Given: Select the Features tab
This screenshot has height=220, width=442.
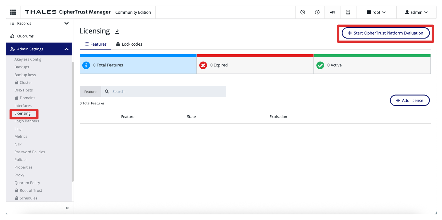Looking at the screenshot, I should pos(96,44).
